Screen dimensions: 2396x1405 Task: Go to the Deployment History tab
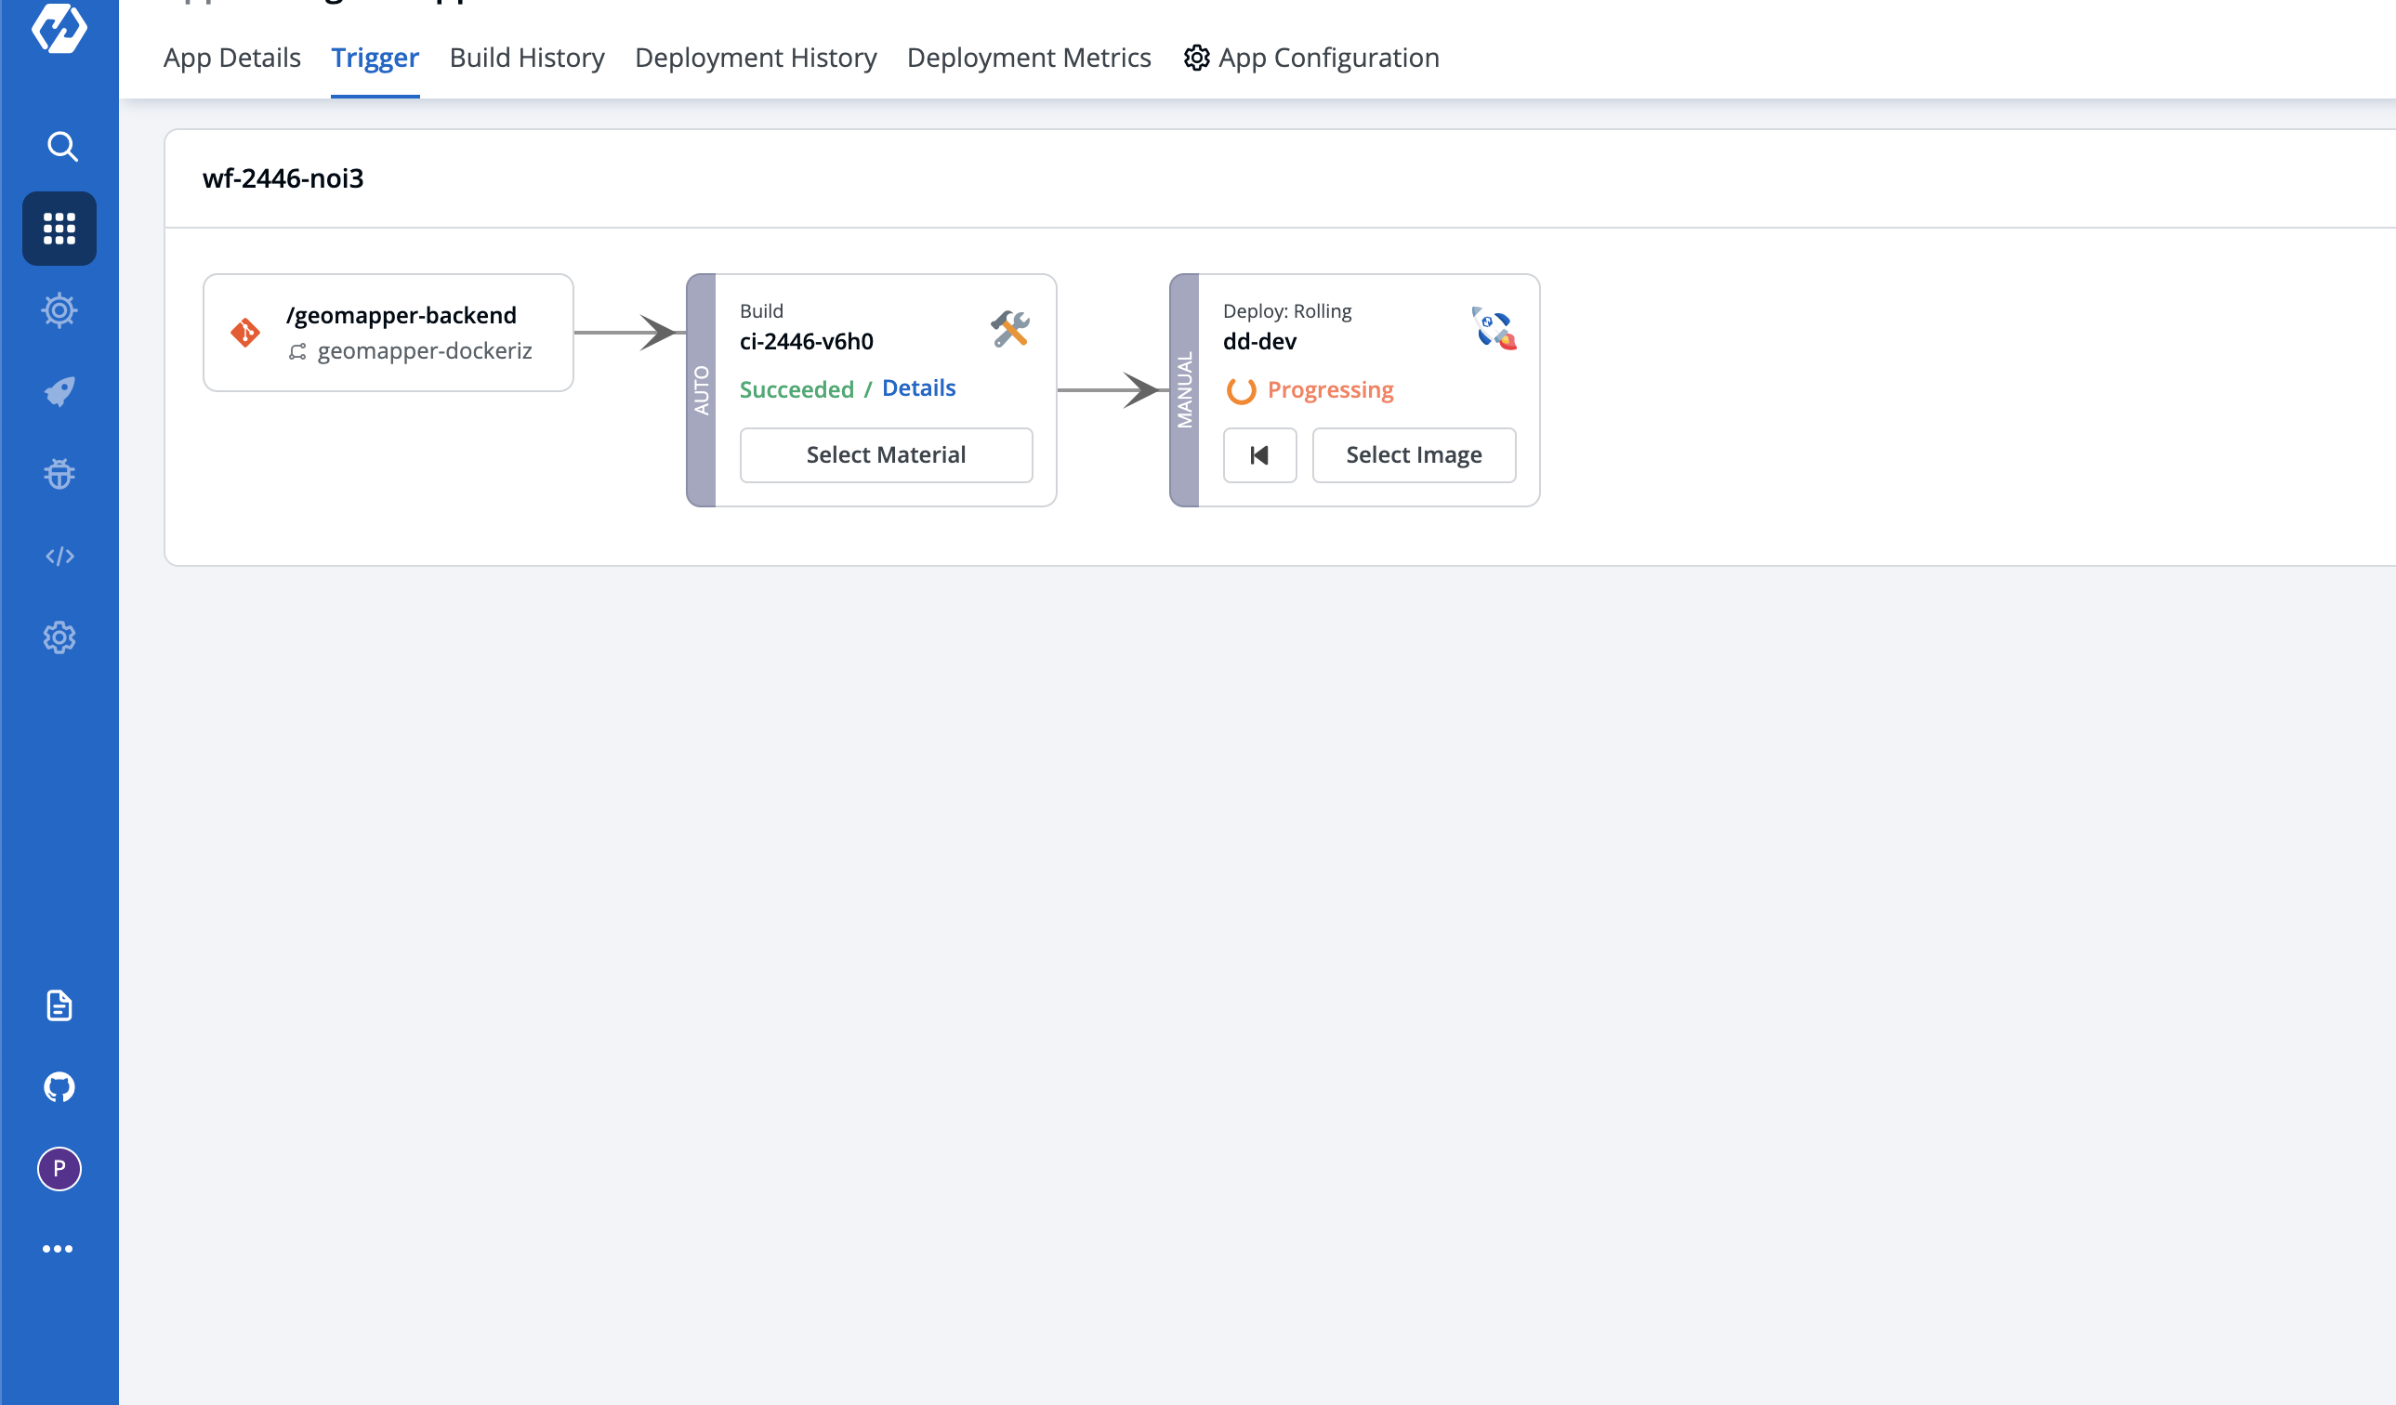tap(756, 58)
